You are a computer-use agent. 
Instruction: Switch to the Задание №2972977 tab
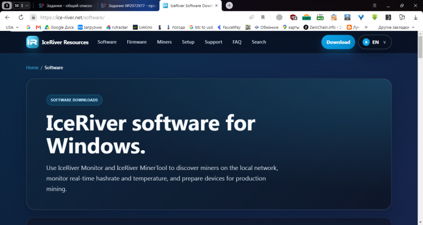coord(128,6)
